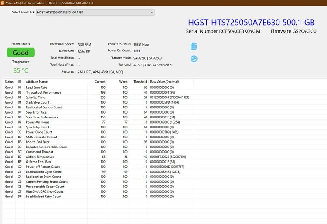Click the Serial Number RCF50ACE3K0YGM text

(223, 31)
